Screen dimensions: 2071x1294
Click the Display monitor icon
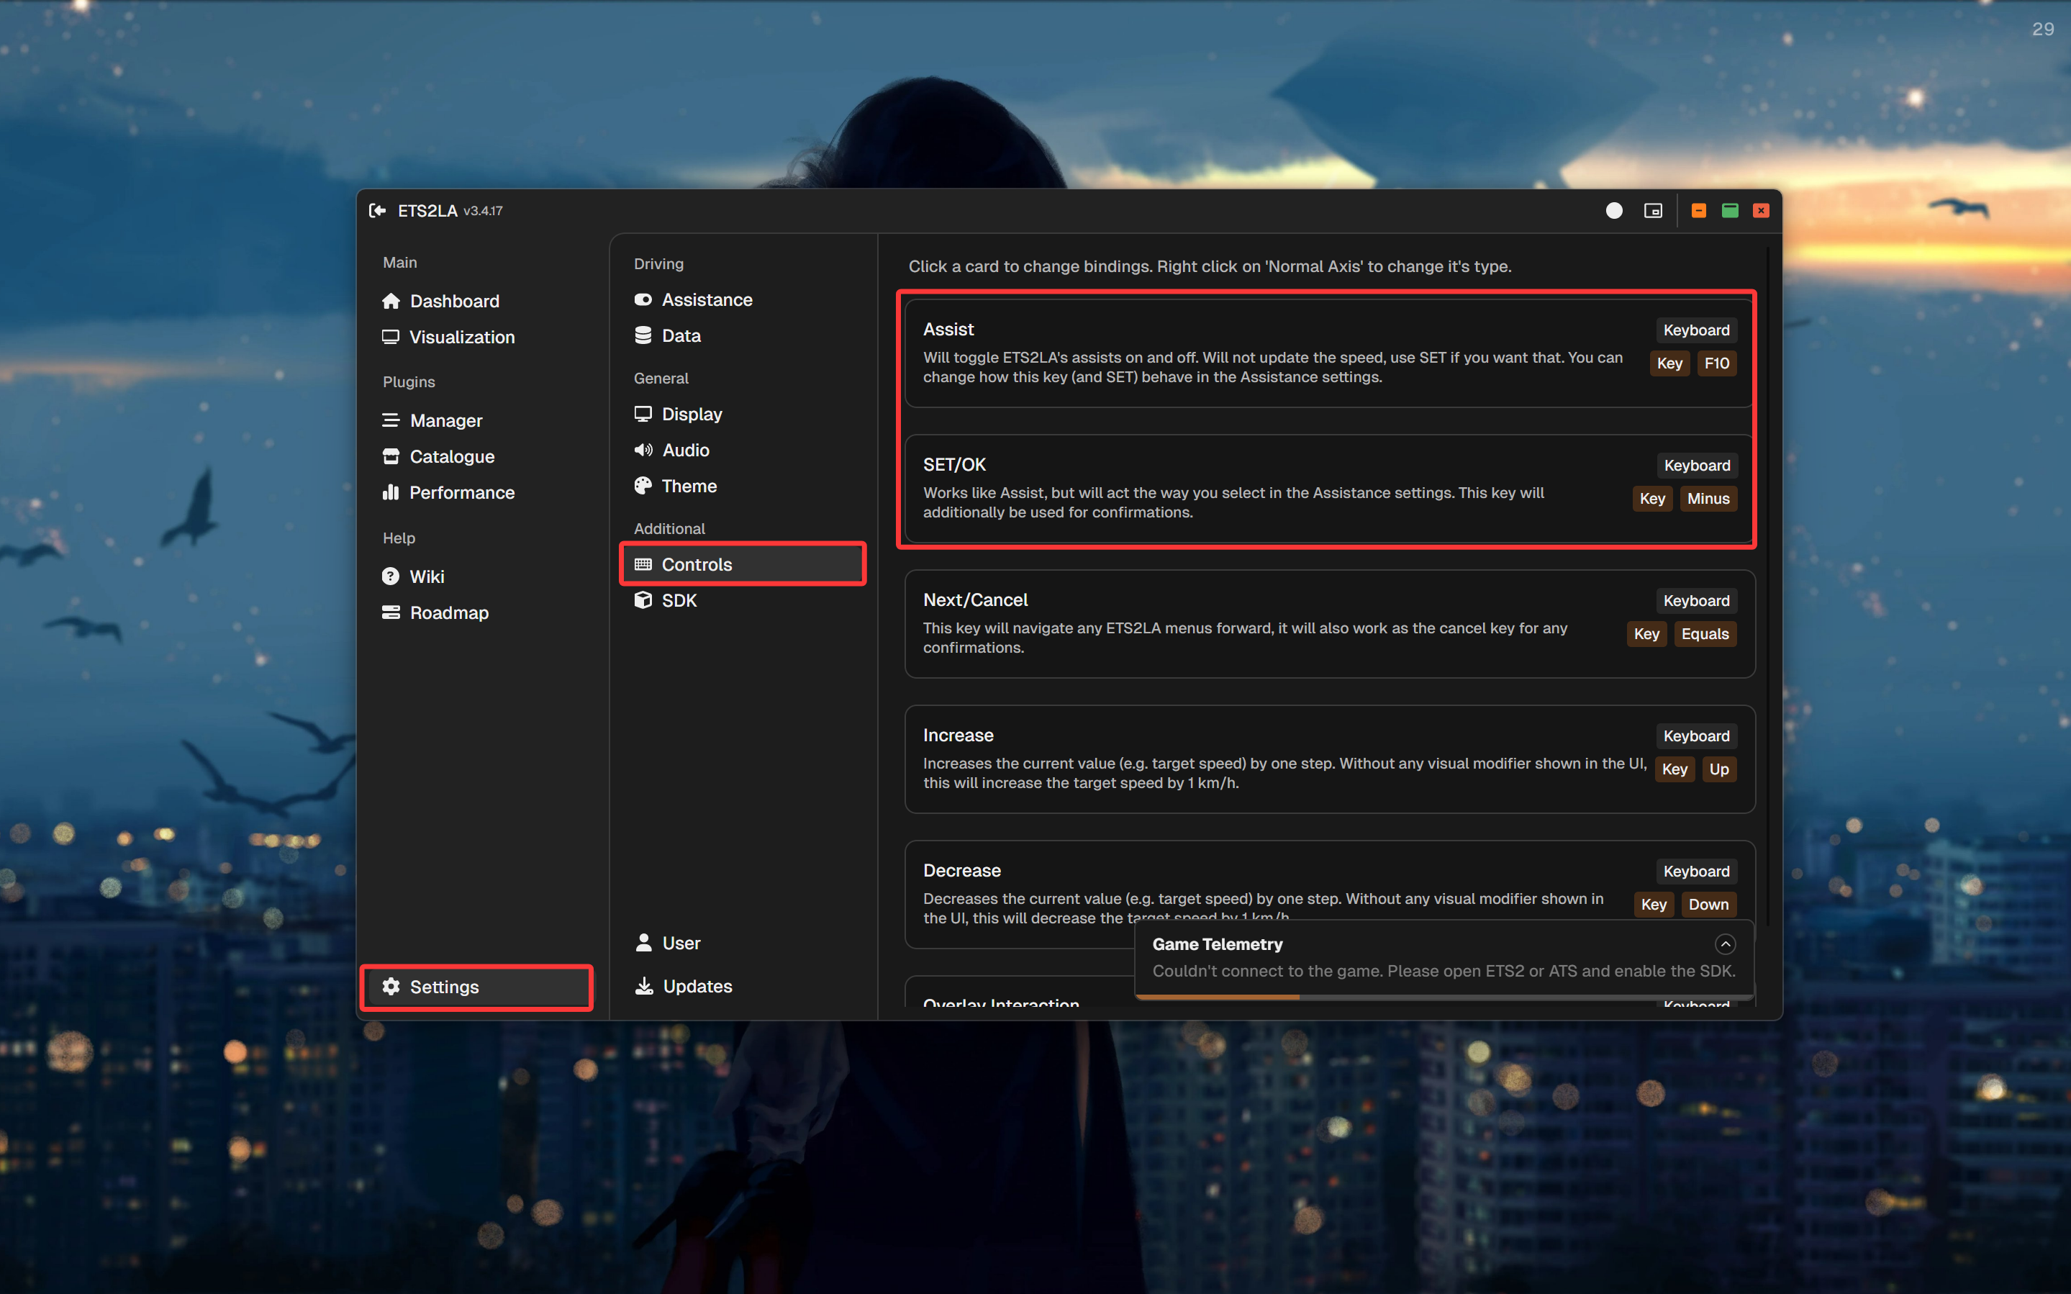click(x=643, y=415)
